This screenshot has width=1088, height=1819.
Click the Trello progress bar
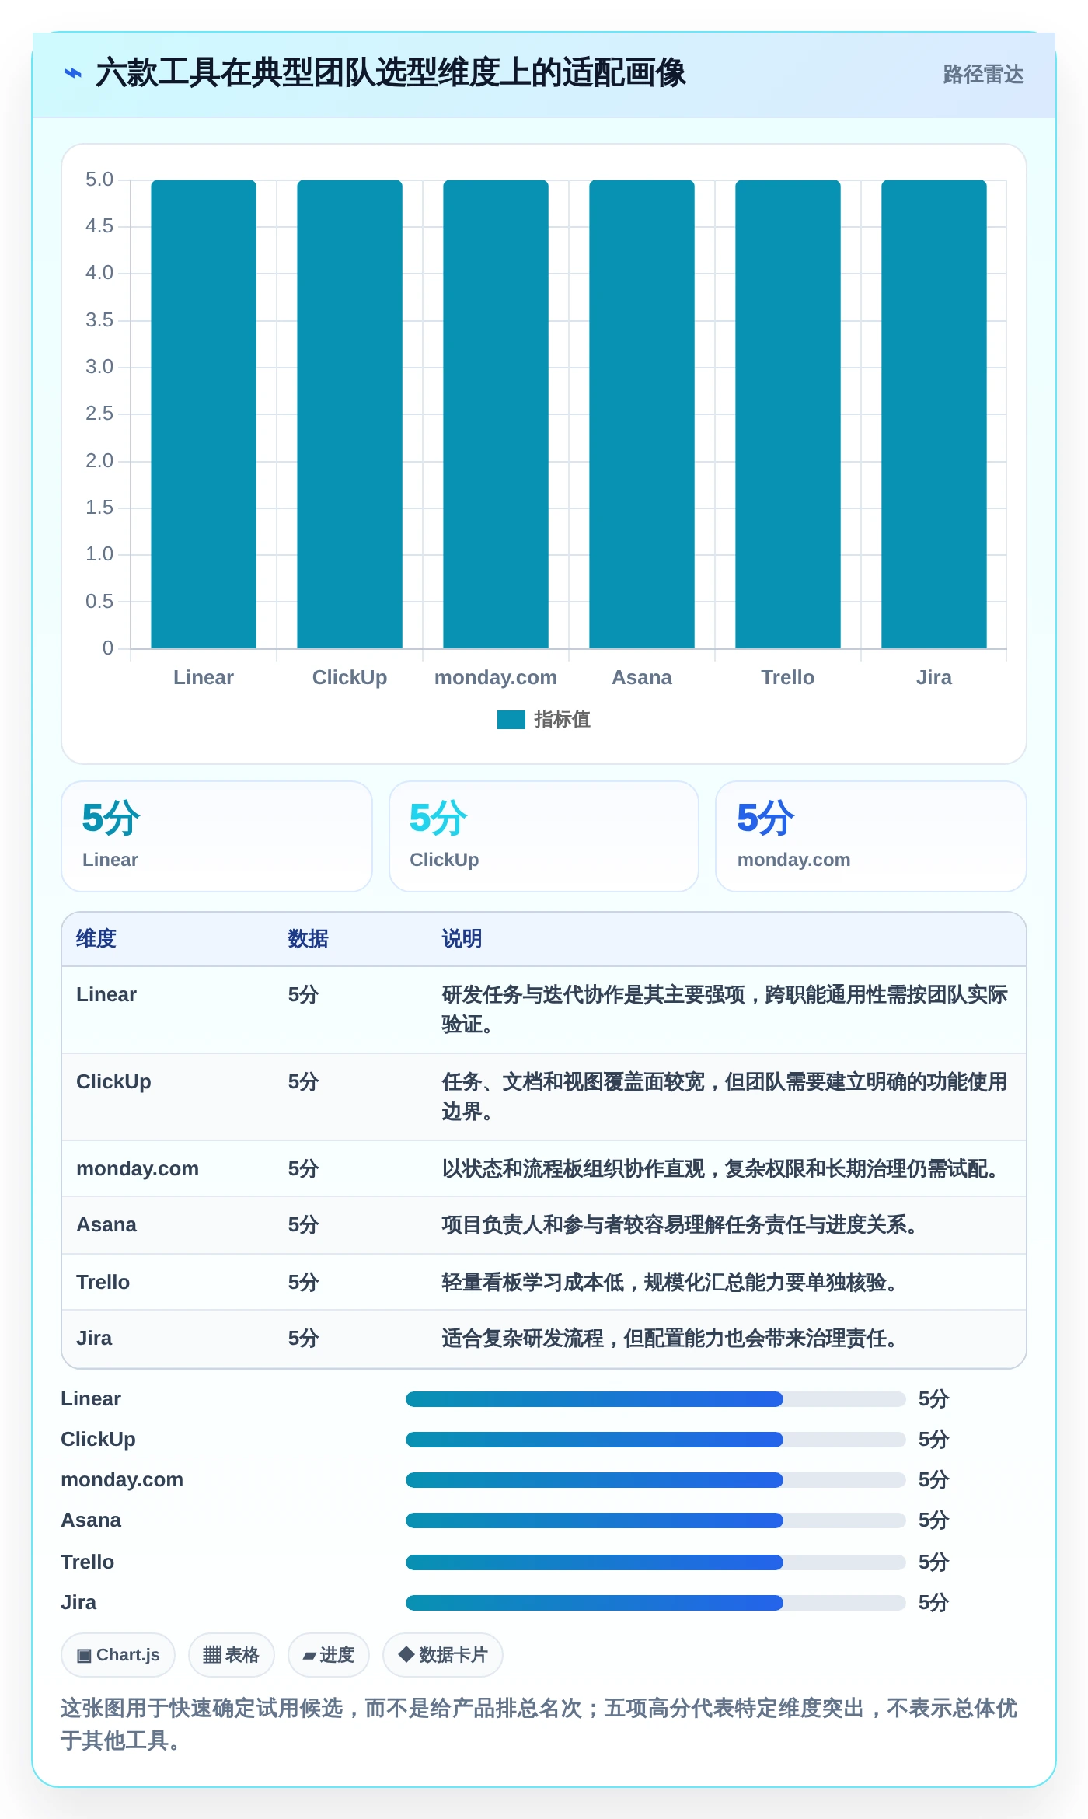point(655,1562)
